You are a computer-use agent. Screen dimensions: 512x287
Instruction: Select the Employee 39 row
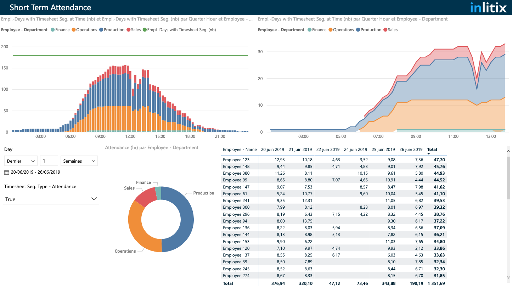click(x=334, y=262)
